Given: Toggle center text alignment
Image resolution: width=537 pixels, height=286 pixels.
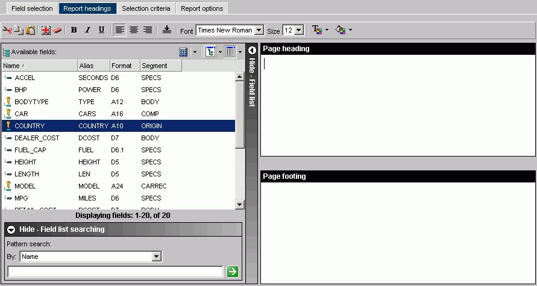Looking at the screenshot, I should 134,30.
